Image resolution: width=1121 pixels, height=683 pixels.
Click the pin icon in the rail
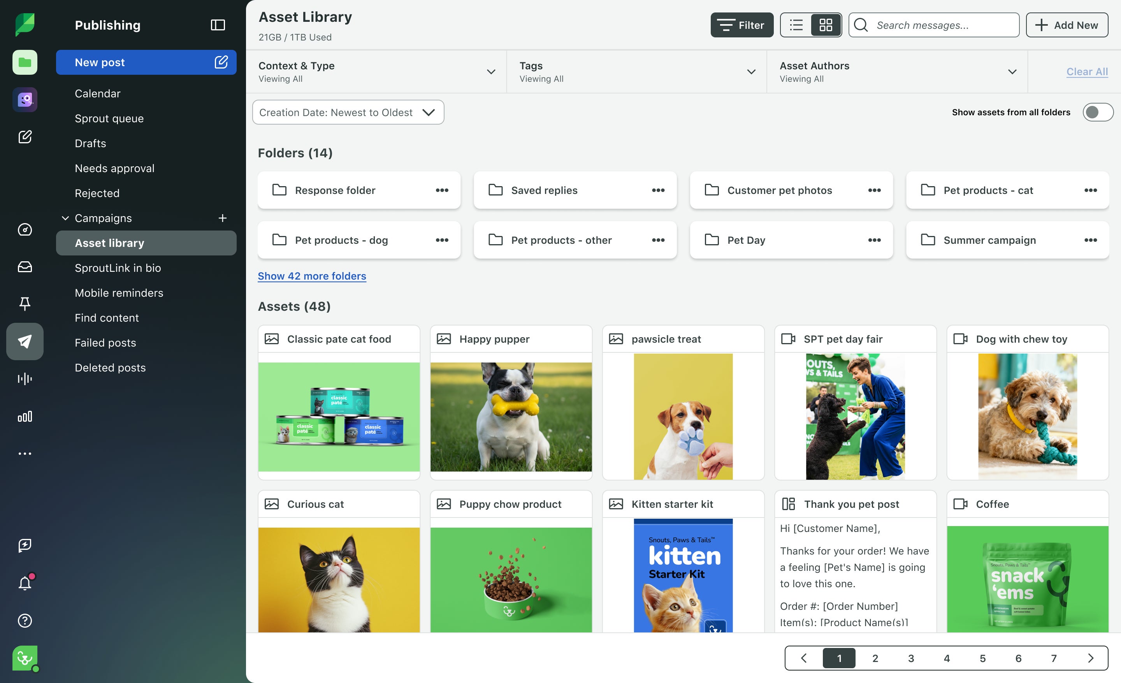pos(25,303)
